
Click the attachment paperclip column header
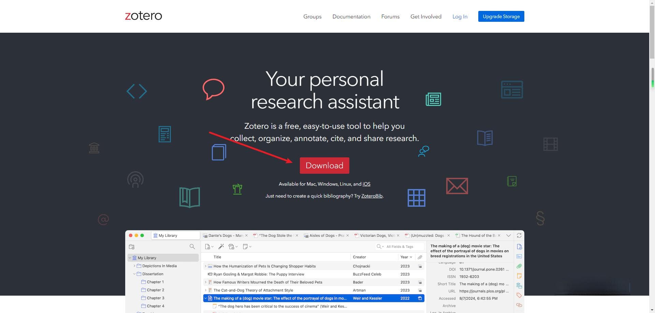[420, 257]
